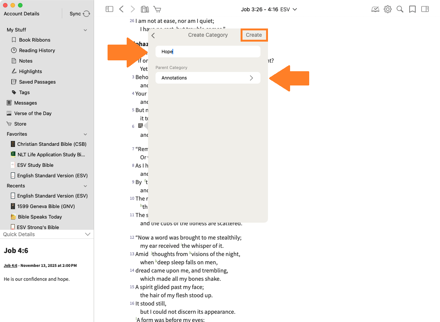Collapse the My Stuff section
The image size is (440, 322).
pyautogui.click(x=85, y=30)
